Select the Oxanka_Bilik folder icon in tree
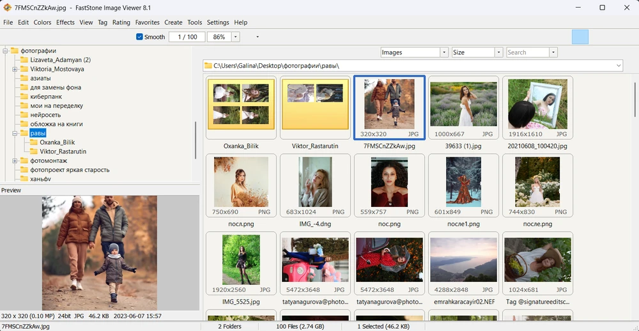 34,142
